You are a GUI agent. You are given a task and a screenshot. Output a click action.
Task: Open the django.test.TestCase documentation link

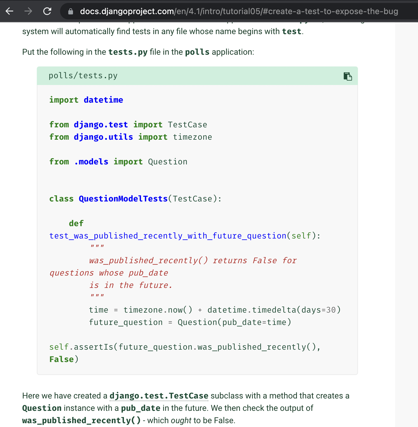159,396
